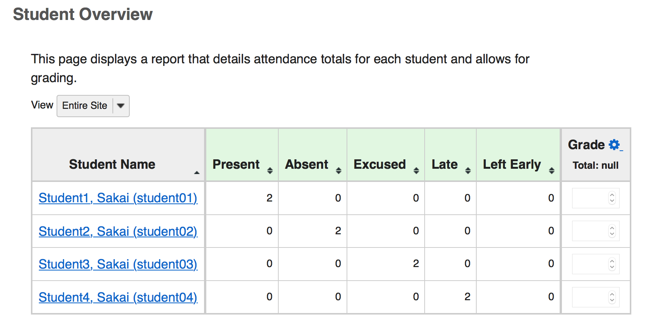Click the Student Name column header

[x=112, y=164]
